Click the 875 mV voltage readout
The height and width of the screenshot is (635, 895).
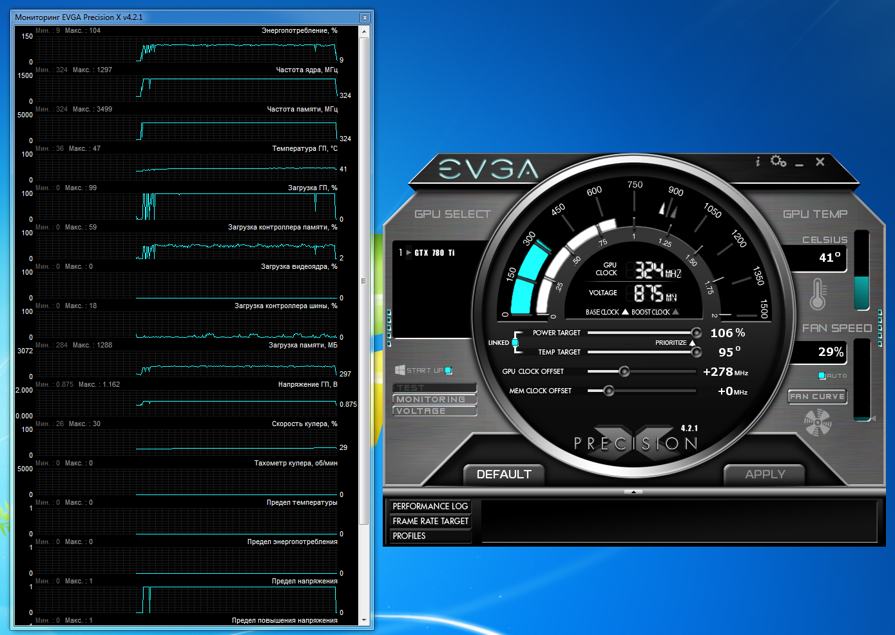pyautogui.click(x=655, y=294)
